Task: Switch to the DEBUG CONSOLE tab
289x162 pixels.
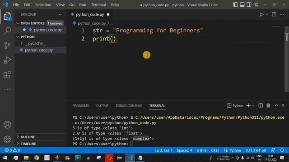Action: 129,106
